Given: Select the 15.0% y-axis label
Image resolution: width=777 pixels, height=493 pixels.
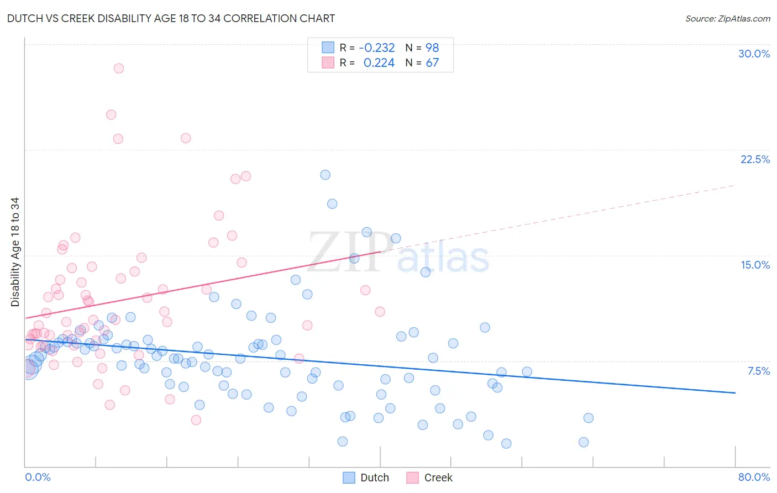Looking at the screenshot, I should point(755,265).
